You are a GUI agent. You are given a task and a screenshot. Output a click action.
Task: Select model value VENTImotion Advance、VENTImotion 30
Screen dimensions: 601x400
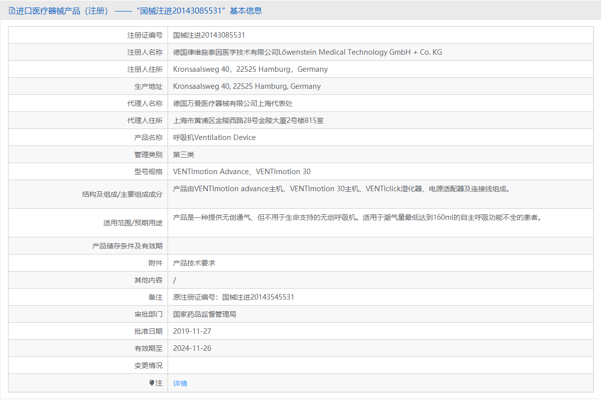pos(242,172)
